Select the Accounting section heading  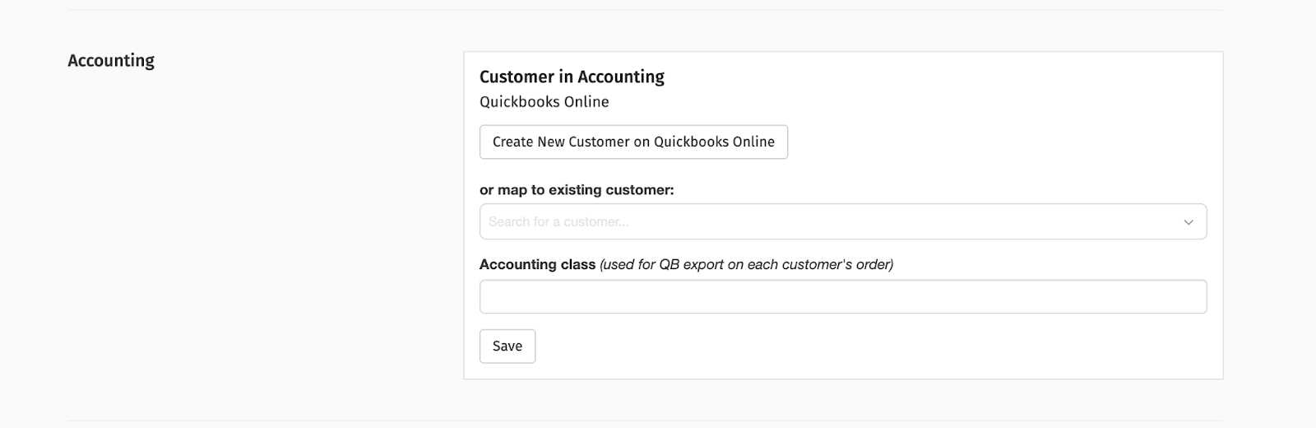pos(111,61)
